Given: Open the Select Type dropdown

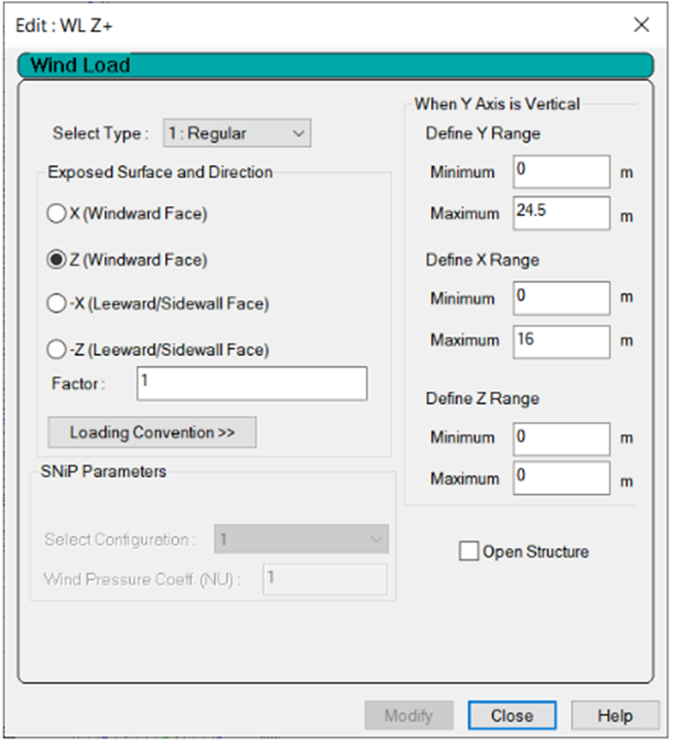Looking at the screenshot, I should coord(236,133).
